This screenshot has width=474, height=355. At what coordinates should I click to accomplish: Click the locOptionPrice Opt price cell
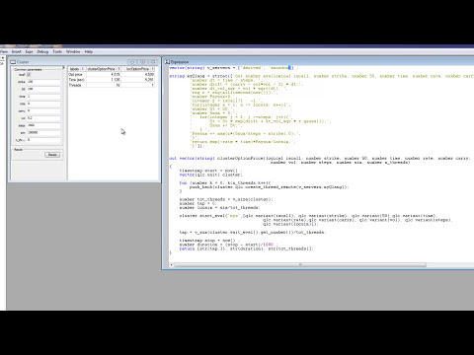tap(138, 75)
